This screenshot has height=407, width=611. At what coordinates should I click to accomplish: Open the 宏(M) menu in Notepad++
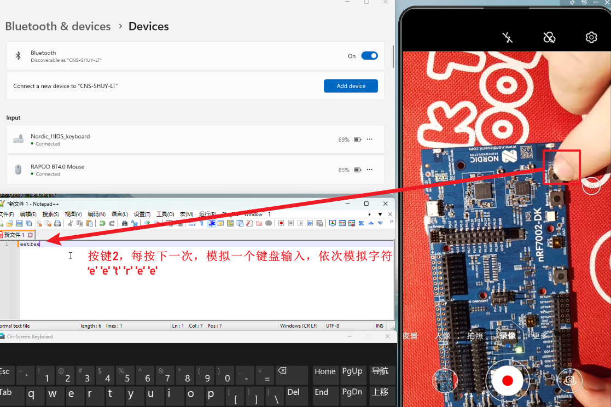[x=187, y=214]
